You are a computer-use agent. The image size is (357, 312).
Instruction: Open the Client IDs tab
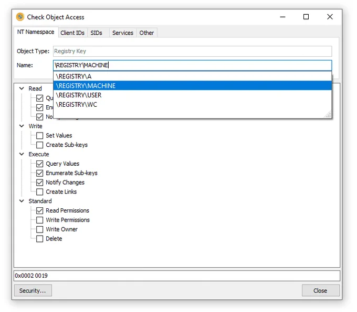tap(72, 33)
